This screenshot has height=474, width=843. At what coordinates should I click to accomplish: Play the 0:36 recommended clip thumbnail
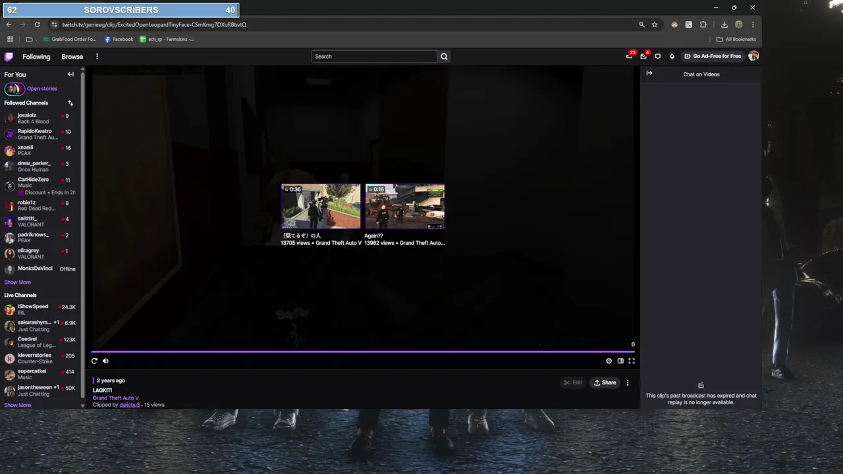point(321,206)
